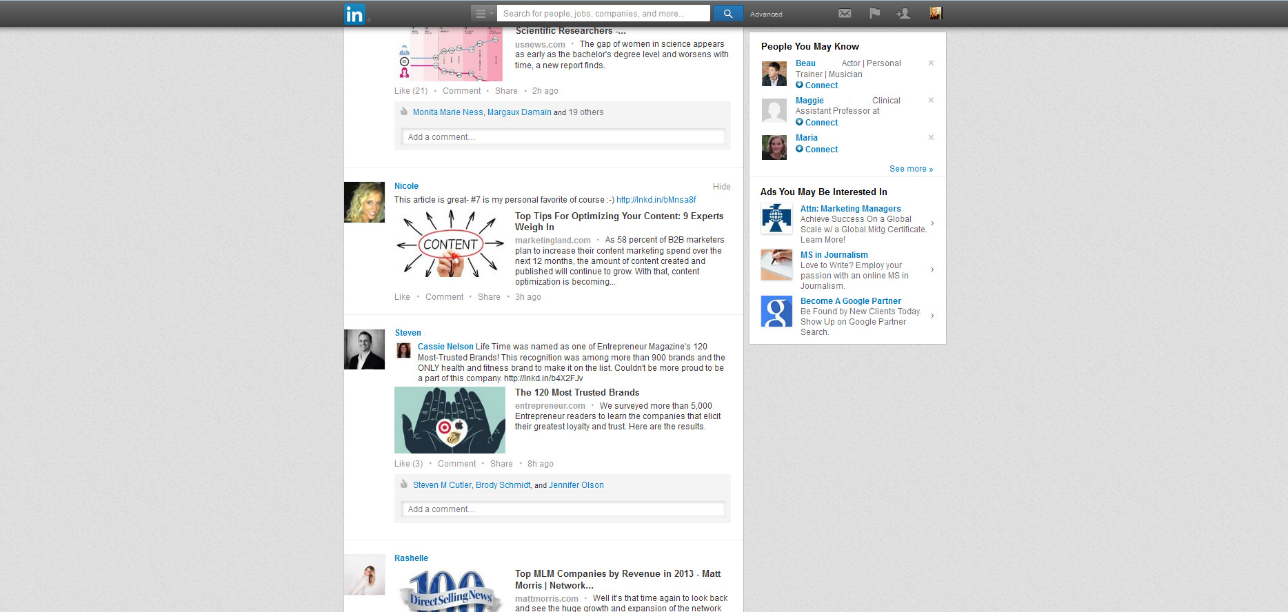Click the LinkedIn logo in header
This screenshot has width=1288, height=612.
tap(354, 14)
